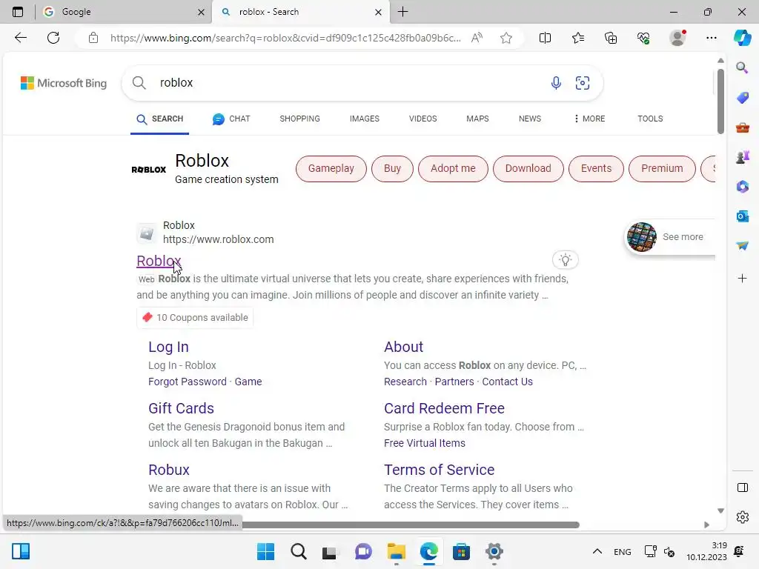759x569 pixels.
Task: Click the horizontal scrollbar at page bottom
Action: 411,525
